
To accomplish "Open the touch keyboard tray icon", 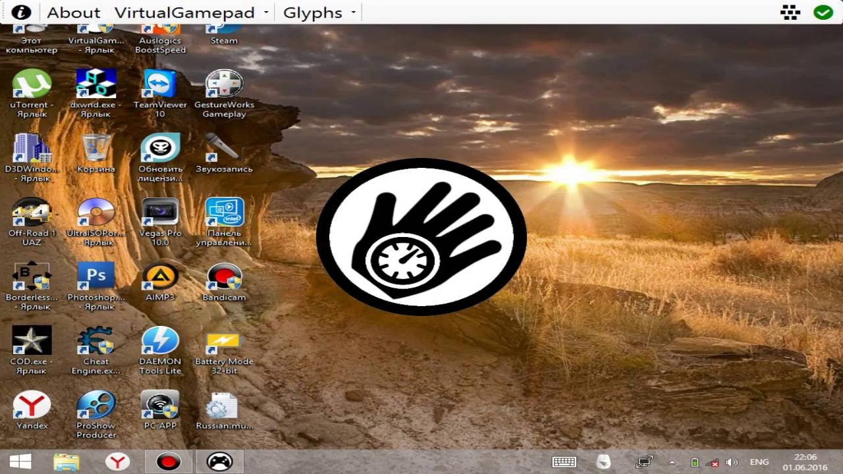I will [x=564, y=462].
